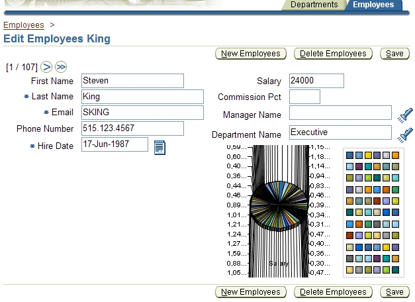Click the 0,83... chart label
Viewport: 415px width, 302px height.
click(x=320, y=186)
